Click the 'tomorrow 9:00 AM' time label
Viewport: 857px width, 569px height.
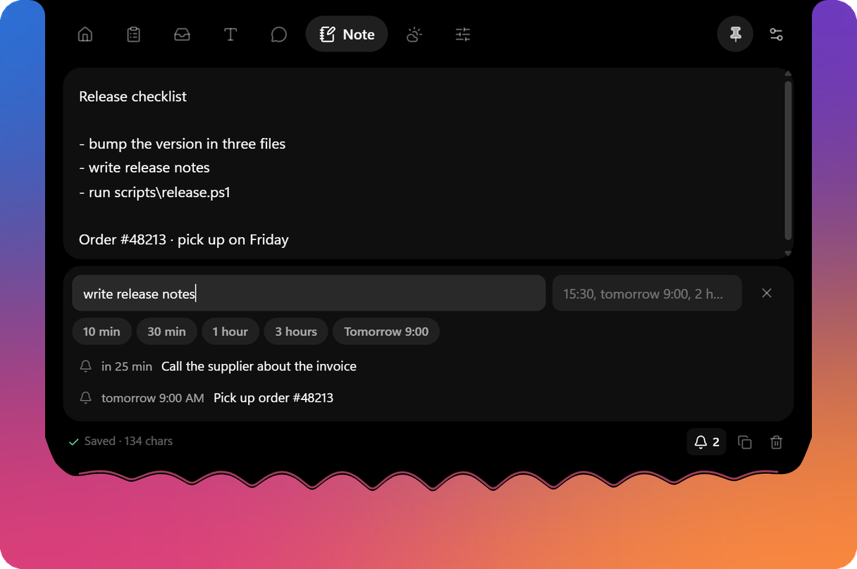[x=153, y=398]
